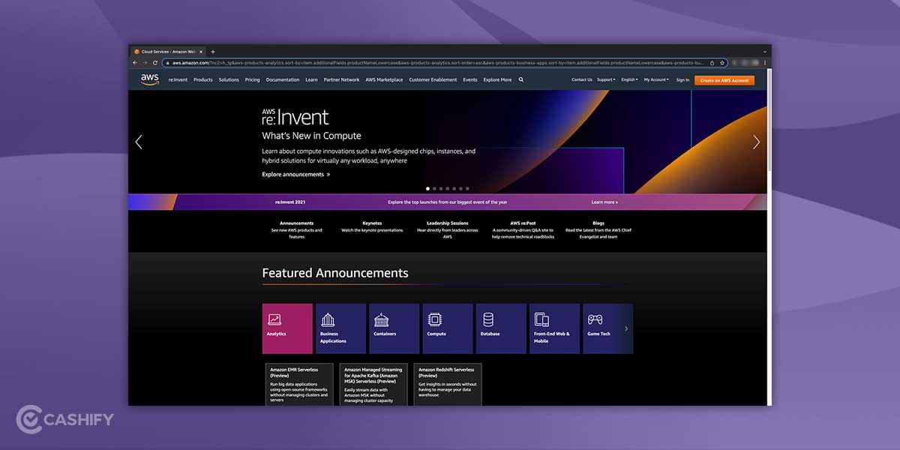The height and width of the screenshot is (450, 900).
Task: Show more categories with the right chevron
Action: [627, 328]
